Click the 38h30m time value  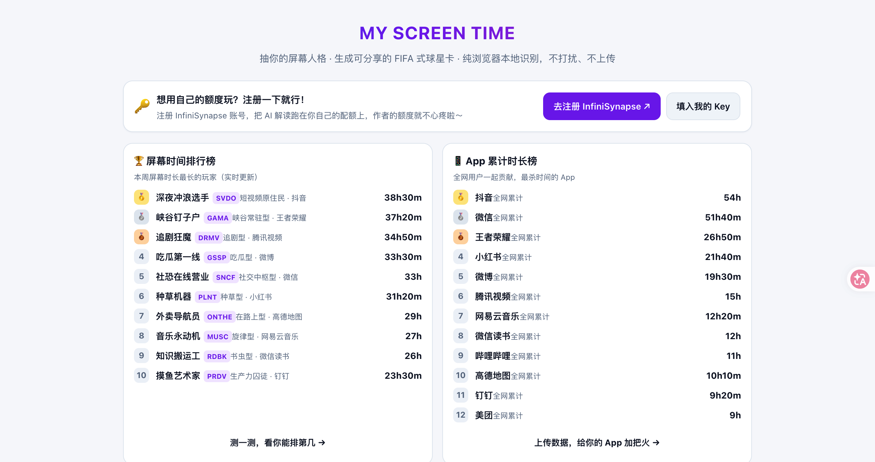(403, 198)
